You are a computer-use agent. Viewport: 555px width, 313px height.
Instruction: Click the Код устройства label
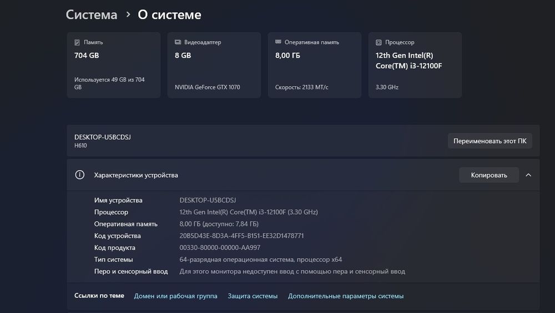point(118,236)
